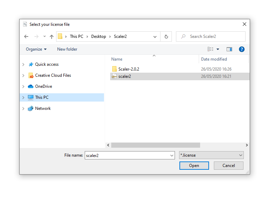The height and width of the screenshot is (199, 270).
Task: Click horizontal scrollbar right arrow
Action: tap(247, 145)
